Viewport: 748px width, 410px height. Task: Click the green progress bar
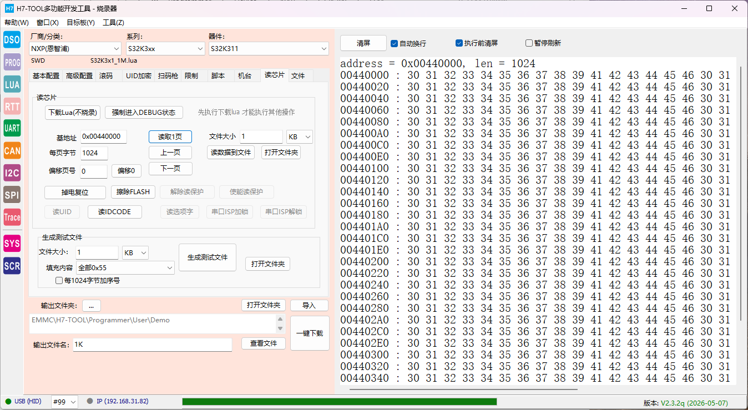pyautogui.click(x=339, y=402)
